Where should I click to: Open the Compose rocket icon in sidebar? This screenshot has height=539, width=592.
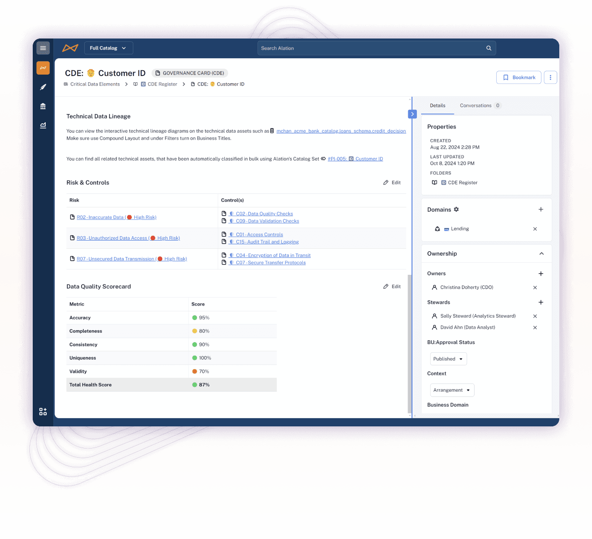pos(43,87)
